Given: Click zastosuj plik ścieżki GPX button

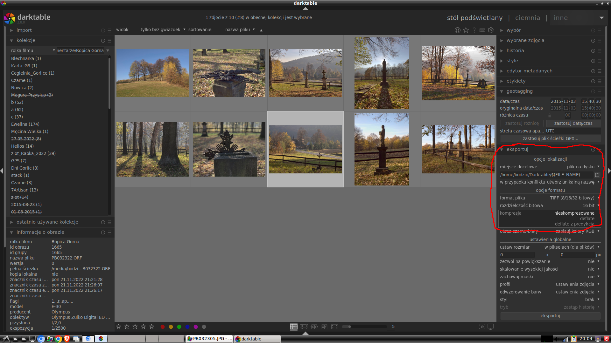Looking at the screenshot, I should point(550,138).
